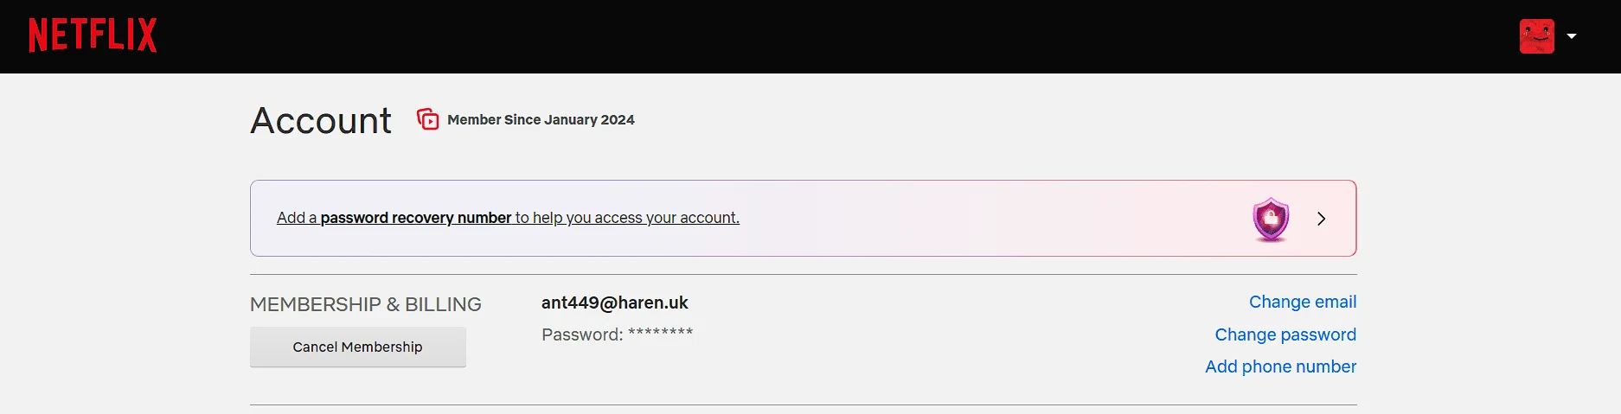1621x414 pixels.
Task: Expand the profile menu caret arrow
Action: click(x=1572, y=36)
